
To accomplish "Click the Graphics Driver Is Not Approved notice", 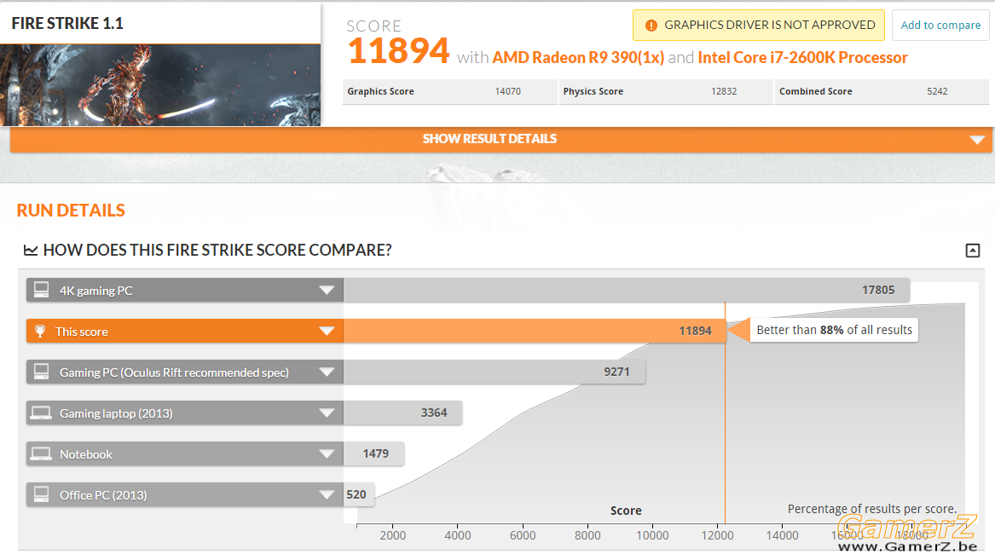I will [758, 26].
